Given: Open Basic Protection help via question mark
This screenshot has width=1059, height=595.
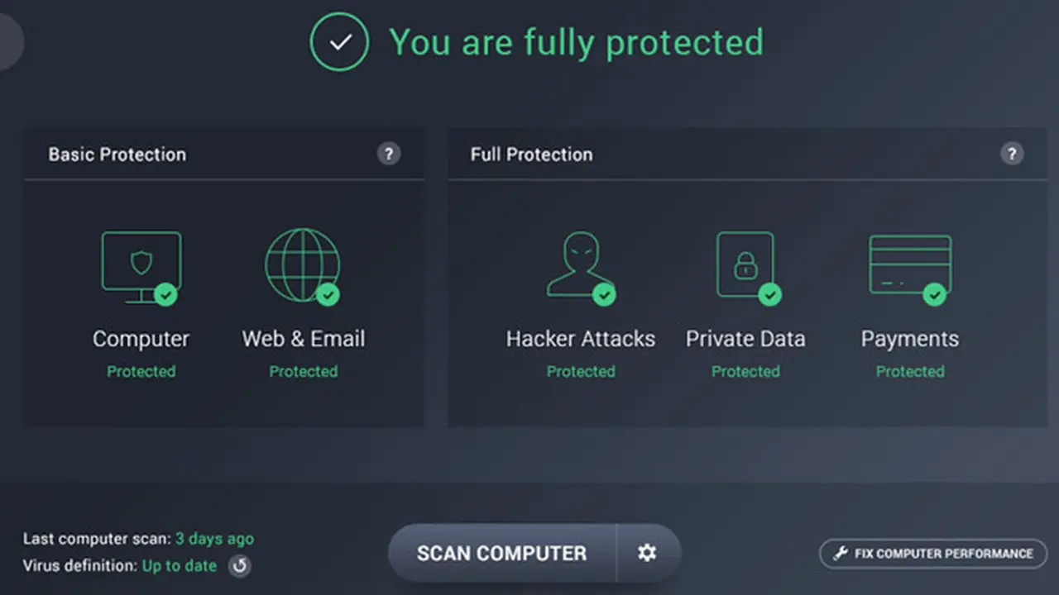Looking at the screenshot, I should tap(389, 154).
